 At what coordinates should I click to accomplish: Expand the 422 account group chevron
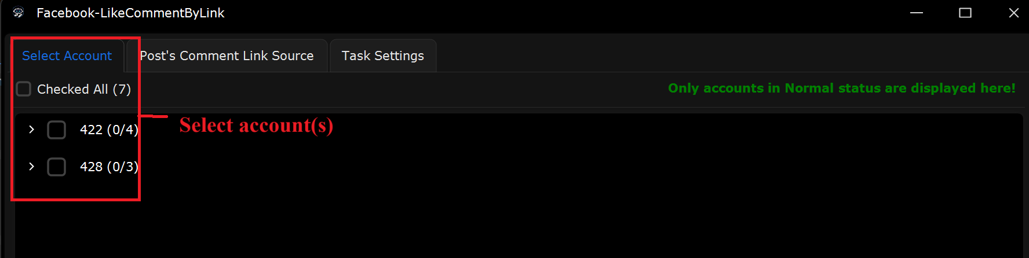click(x=31, y=130)
